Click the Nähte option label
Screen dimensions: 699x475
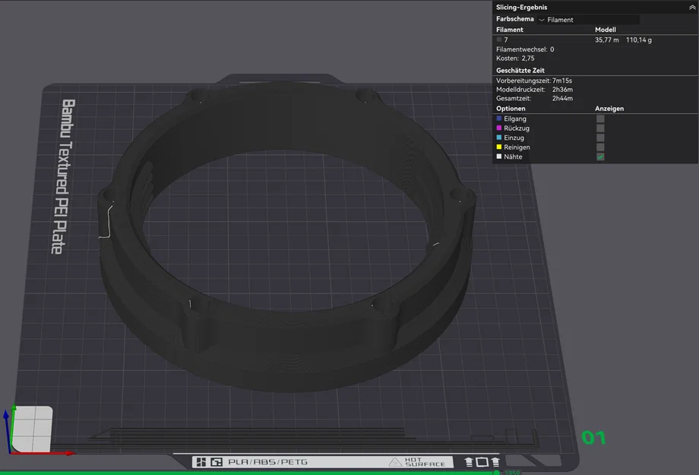click(513, 157)
